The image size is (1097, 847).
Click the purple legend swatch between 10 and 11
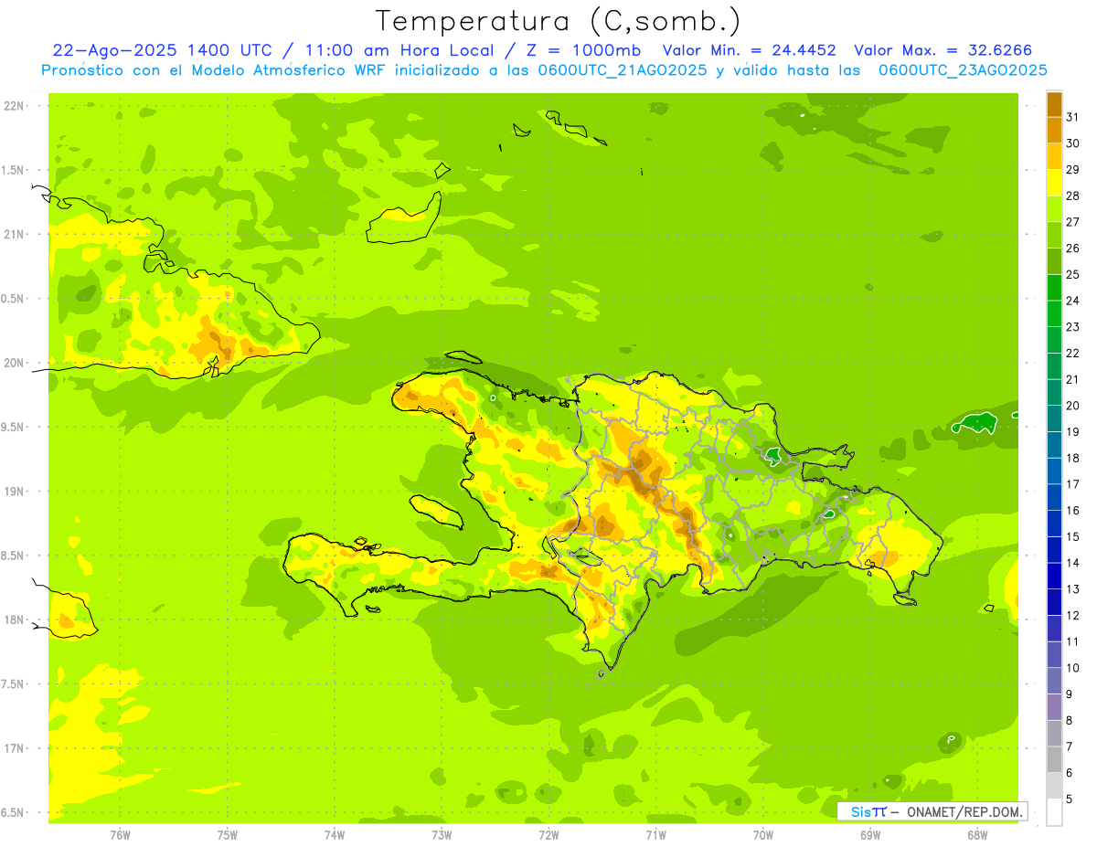1054,654
